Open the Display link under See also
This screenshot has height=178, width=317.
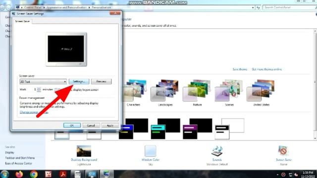[9, 153]
